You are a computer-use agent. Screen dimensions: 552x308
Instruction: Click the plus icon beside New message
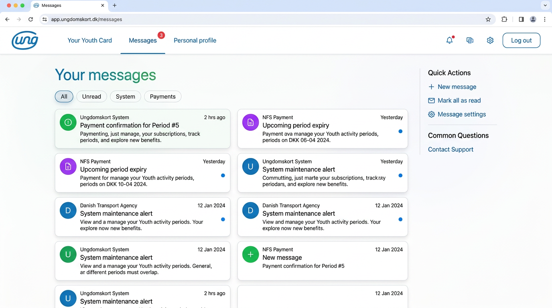tap(431, 87)
